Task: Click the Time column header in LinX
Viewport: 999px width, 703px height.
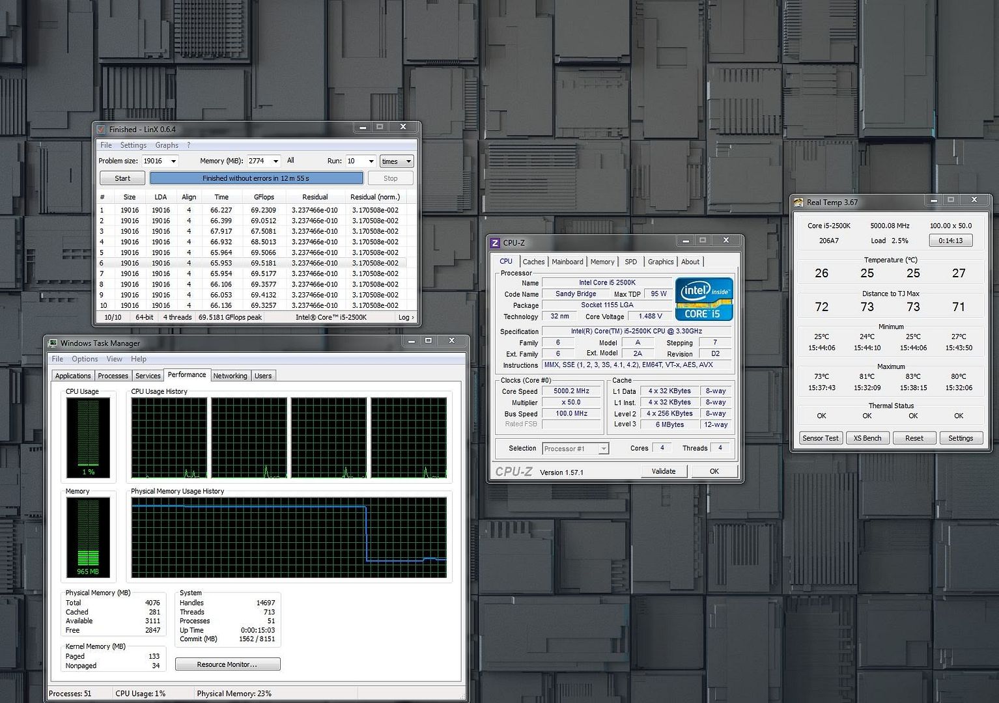Action: point(221,197)
